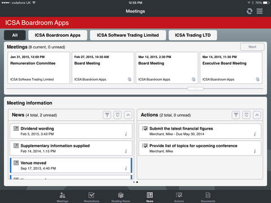Open the Remuneration Committee meeting card

coord(39,68)
